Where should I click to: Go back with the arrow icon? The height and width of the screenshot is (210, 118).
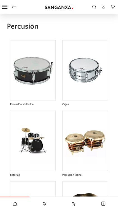click(x=14, y=7)
